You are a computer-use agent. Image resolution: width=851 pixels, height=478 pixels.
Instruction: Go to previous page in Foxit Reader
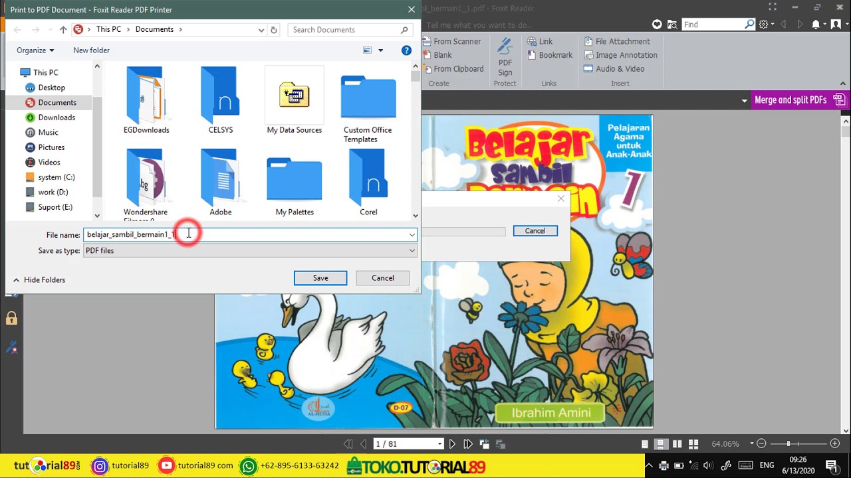pyautogui.click(x=363, y=444)
